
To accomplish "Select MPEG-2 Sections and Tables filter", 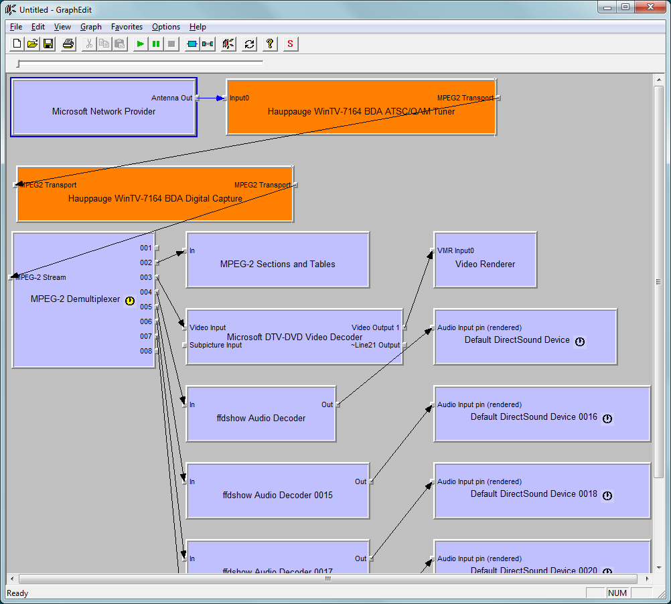I will pyautogui.click(x=277, y=260).
